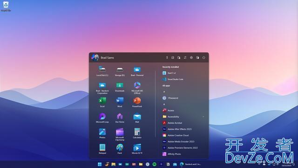Expand the system tray overflow chevron

pos(259,164)
